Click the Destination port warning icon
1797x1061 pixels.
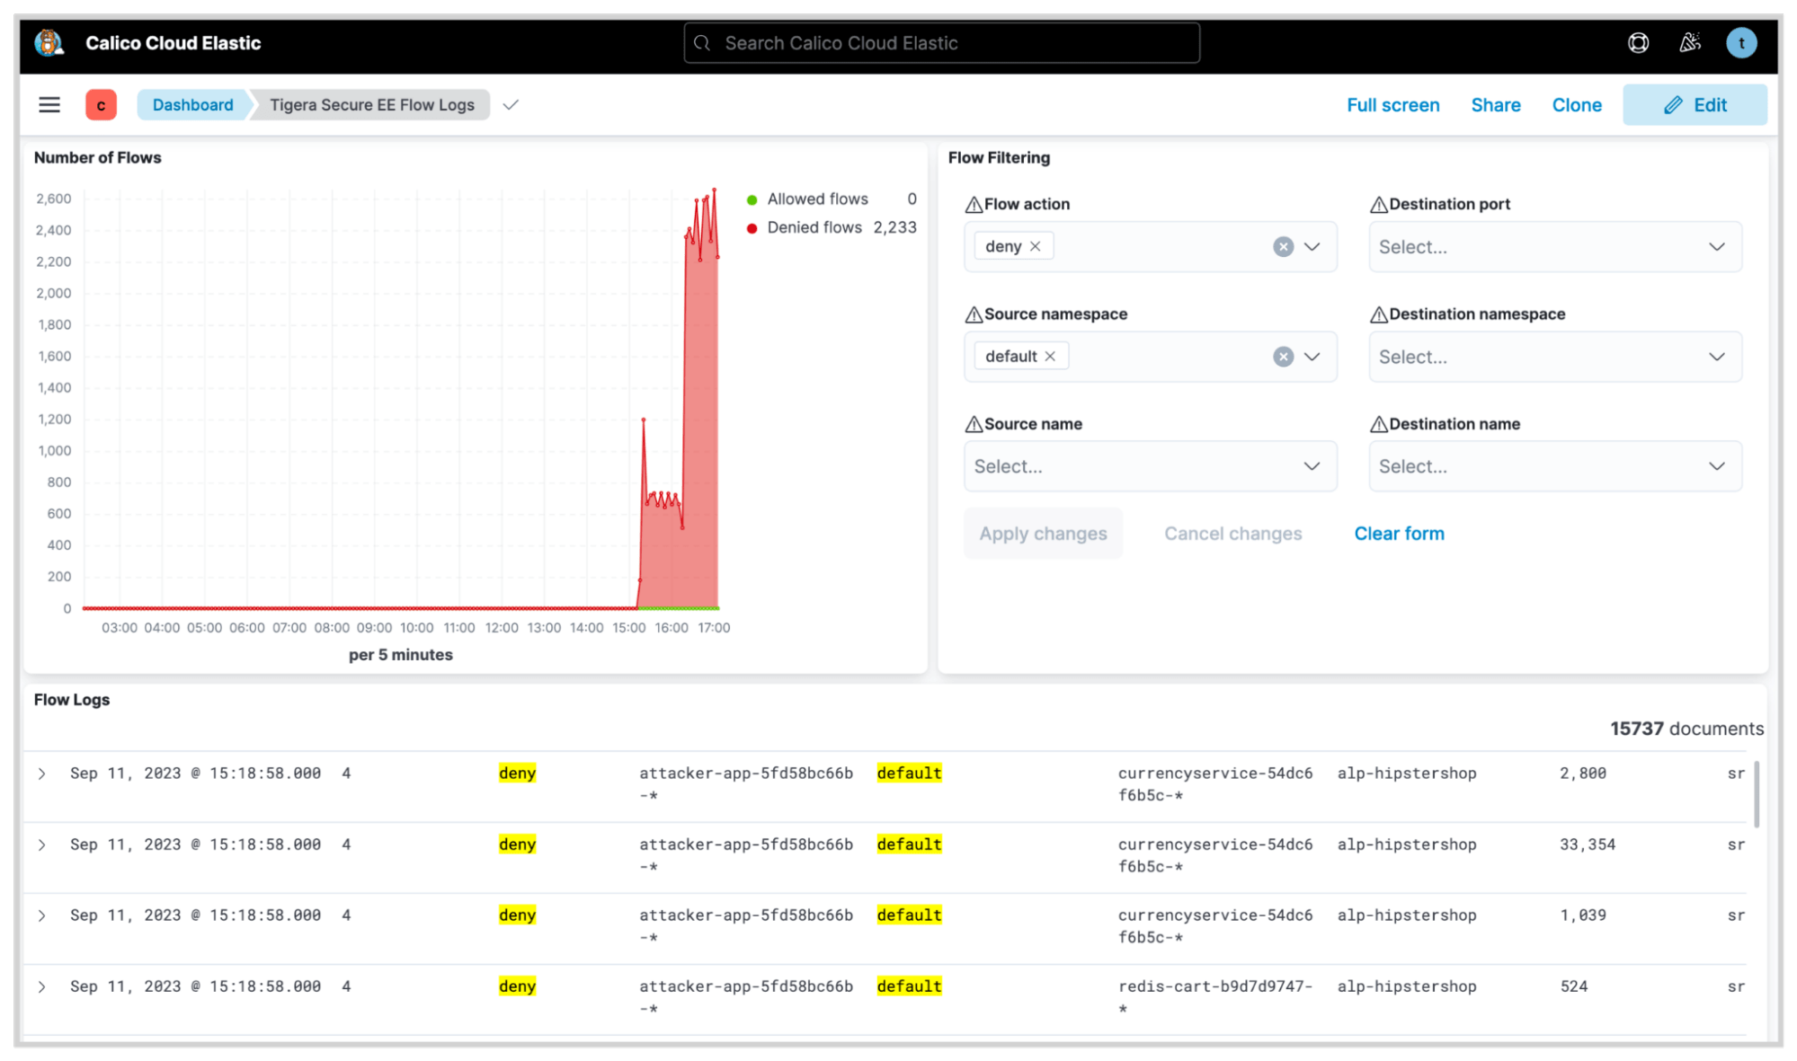coord(1378,205)
